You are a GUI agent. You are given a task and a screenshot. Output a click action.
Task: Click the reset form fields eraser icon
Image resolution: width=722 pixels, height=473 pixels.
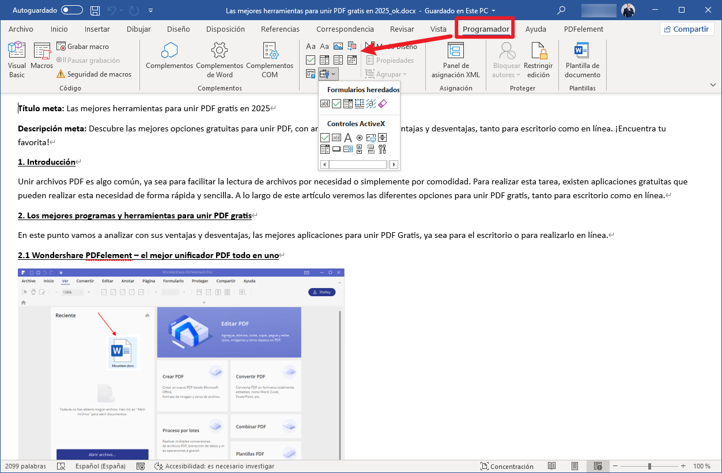(x=383, y=104)
